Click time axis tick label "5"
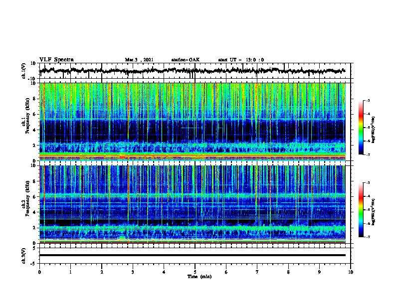 tap(195, 272)
